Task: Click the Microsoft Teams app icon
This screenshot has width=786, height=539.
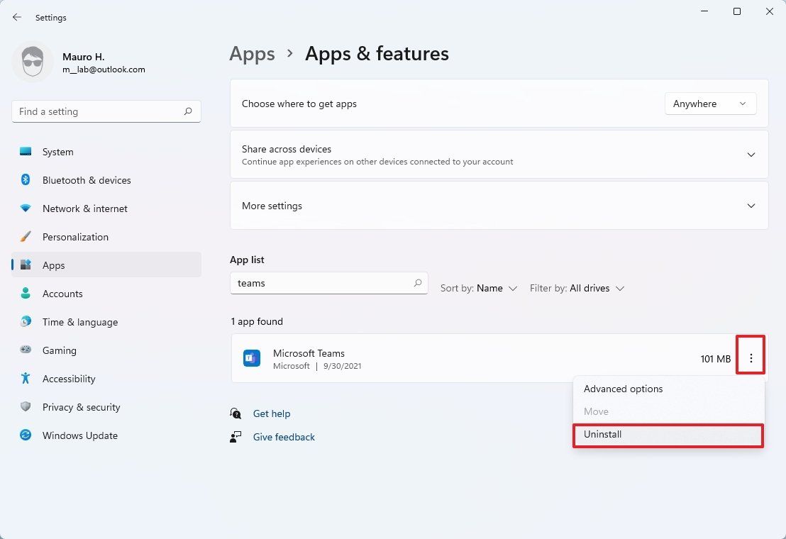Action: coord(251,358)
